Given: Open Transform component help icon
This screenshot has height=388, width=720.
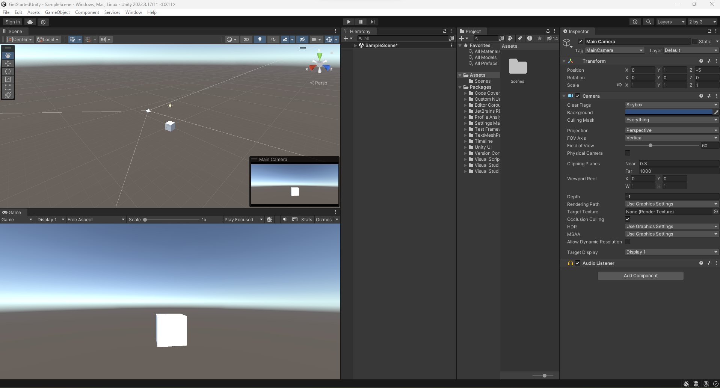Looking at the screenshot, I should [701, 61].
